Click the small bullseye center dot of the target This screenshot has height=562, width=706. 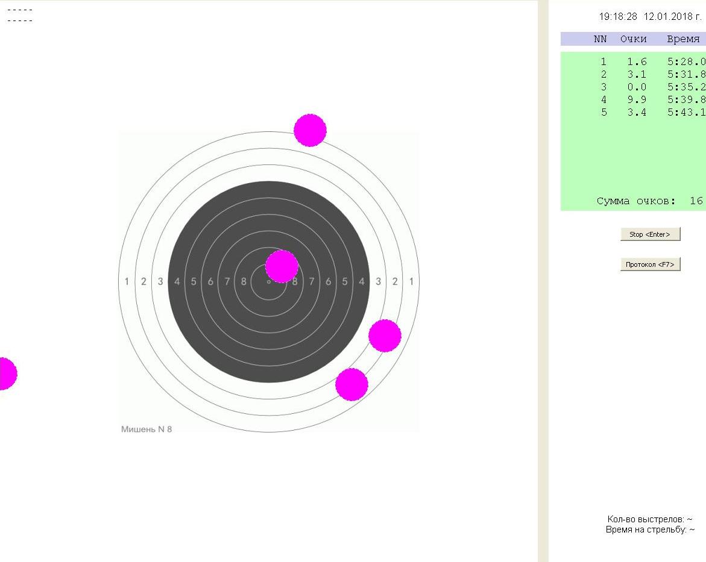pyautogui.click(x=269, y=281)
